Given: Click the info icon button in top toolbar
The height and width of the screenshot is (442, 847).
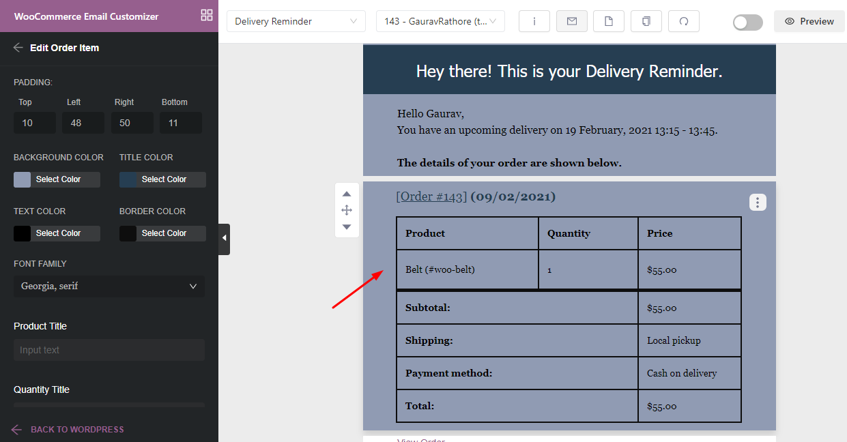Looking at the screenshot, I should [534, 21].
